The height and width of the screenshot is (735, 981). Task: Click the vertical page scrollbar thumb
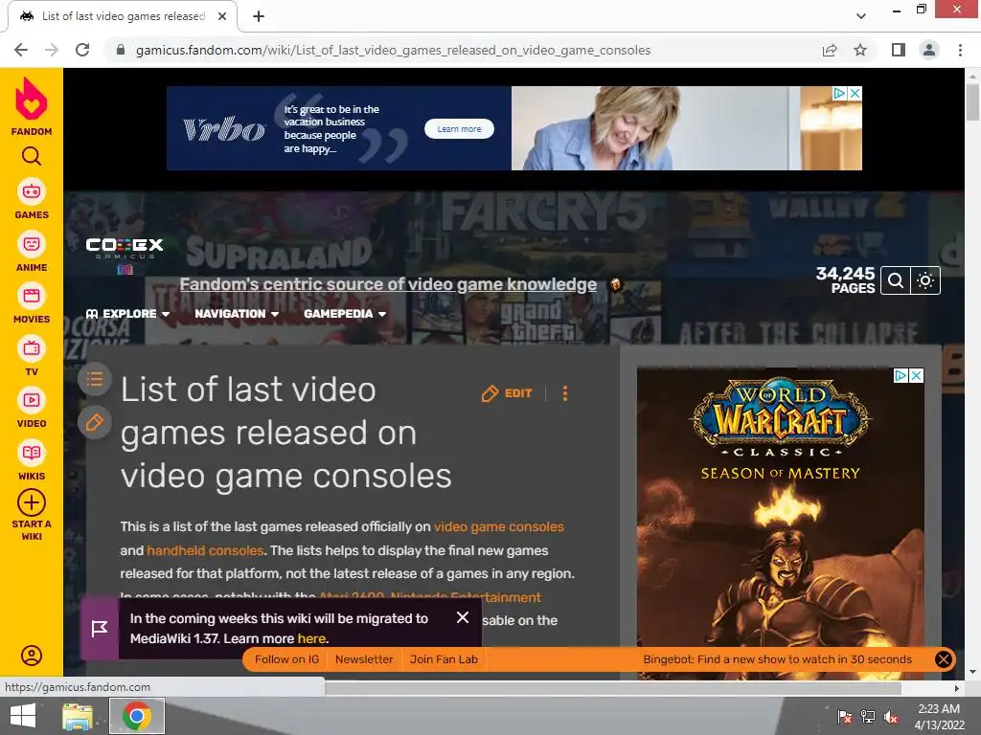972,101
